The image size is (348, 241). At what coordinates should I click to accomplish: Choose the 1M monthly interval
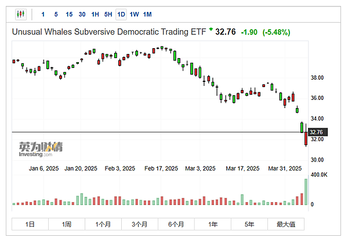point(147,15)
